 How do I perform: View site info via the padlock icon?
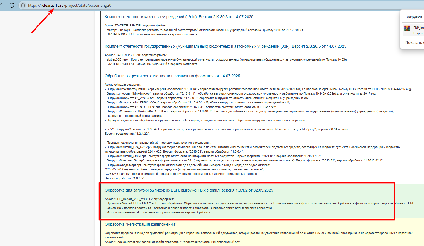click(x=23, y=5)
